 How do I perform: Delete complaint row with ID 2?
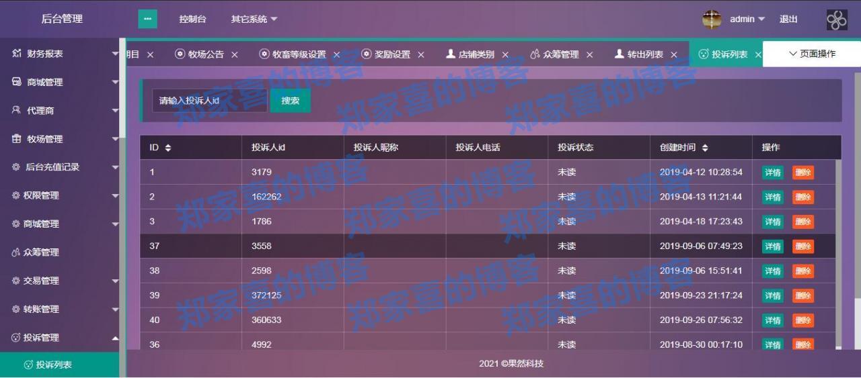coord(803,197)
